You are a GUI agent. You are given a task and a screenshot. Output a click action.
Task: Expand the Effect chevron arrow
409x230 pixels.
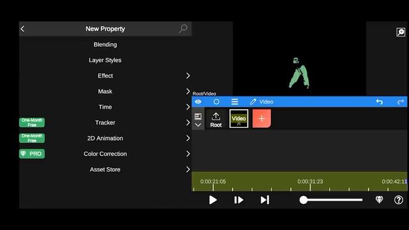point(188,76)
